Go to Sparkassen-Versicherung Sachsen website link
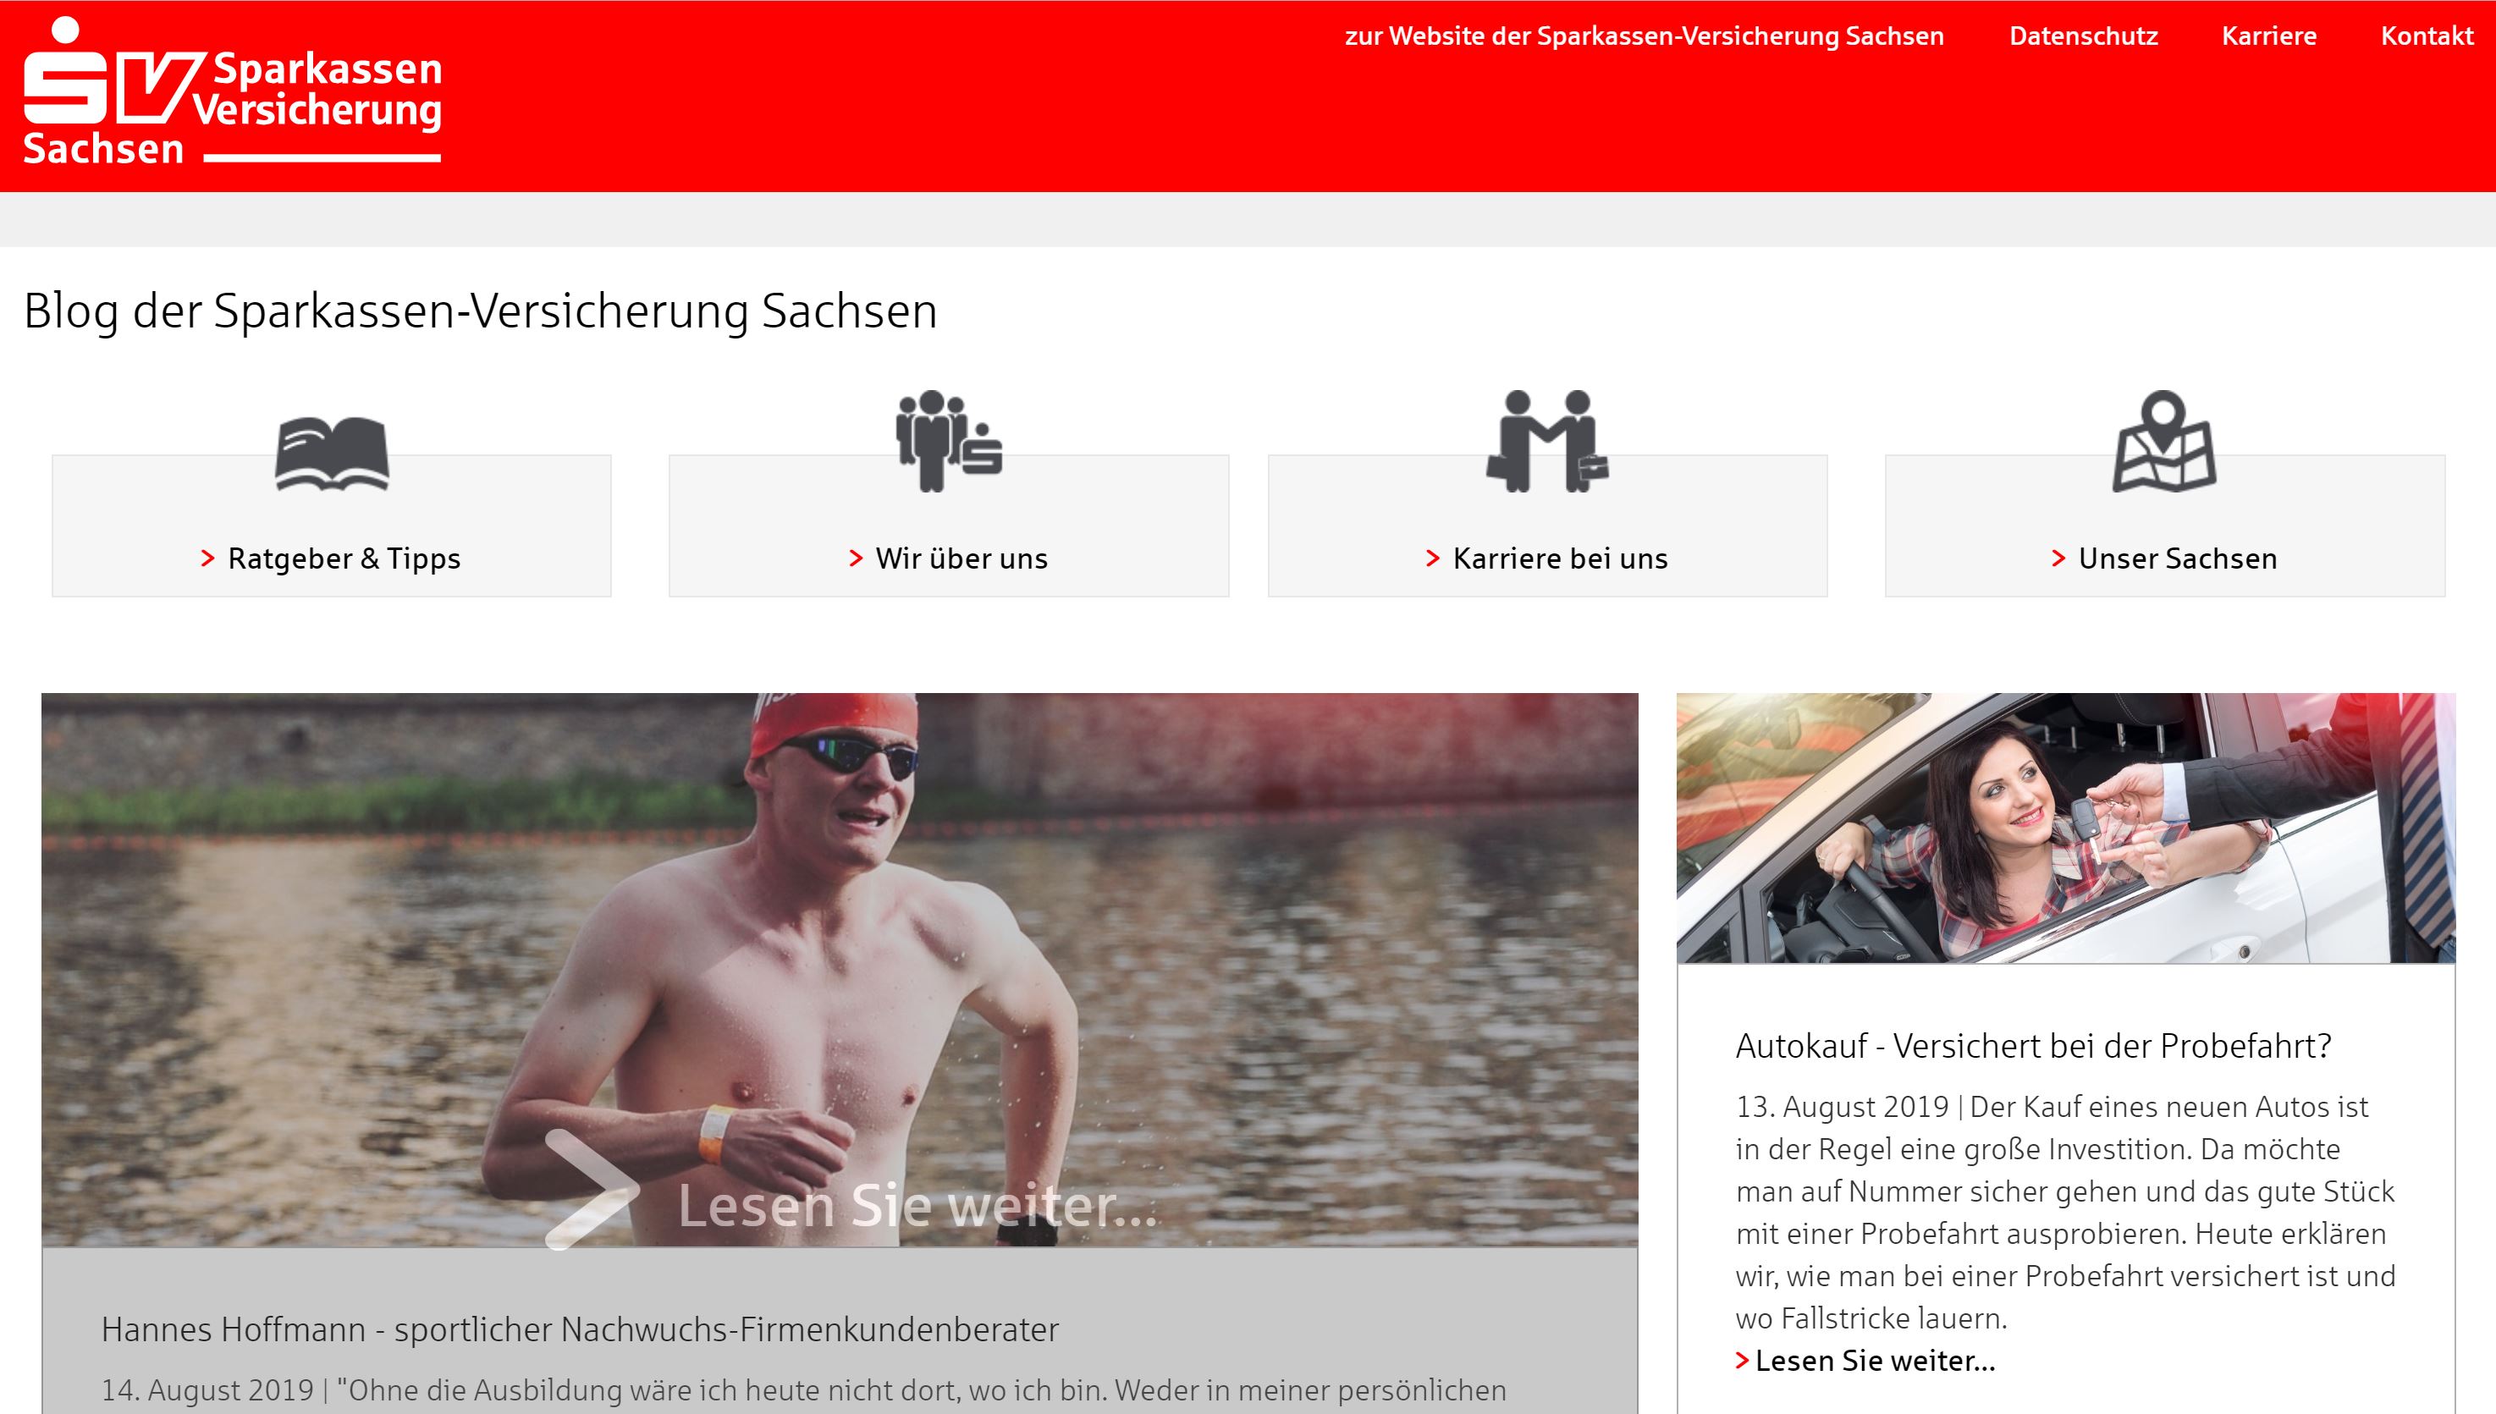The image size is (2496, 1414). (1645, 36)
